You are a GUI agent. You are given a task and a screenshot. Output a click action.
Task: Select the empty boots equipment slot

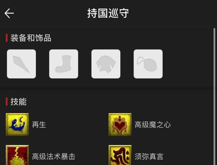(64, 64)
